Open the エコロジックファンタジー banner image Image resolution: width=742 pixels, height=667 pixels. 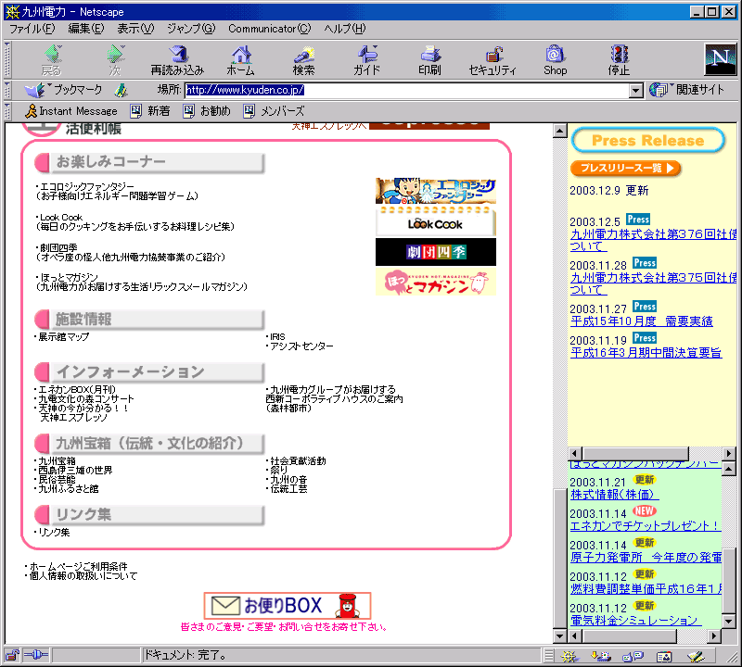[435, 191]
